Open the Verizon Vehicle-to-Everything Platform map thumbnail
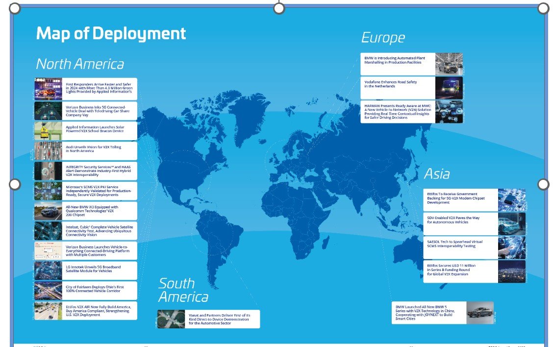554x347 pixels. pyautogui.click(x=49, y=250)
